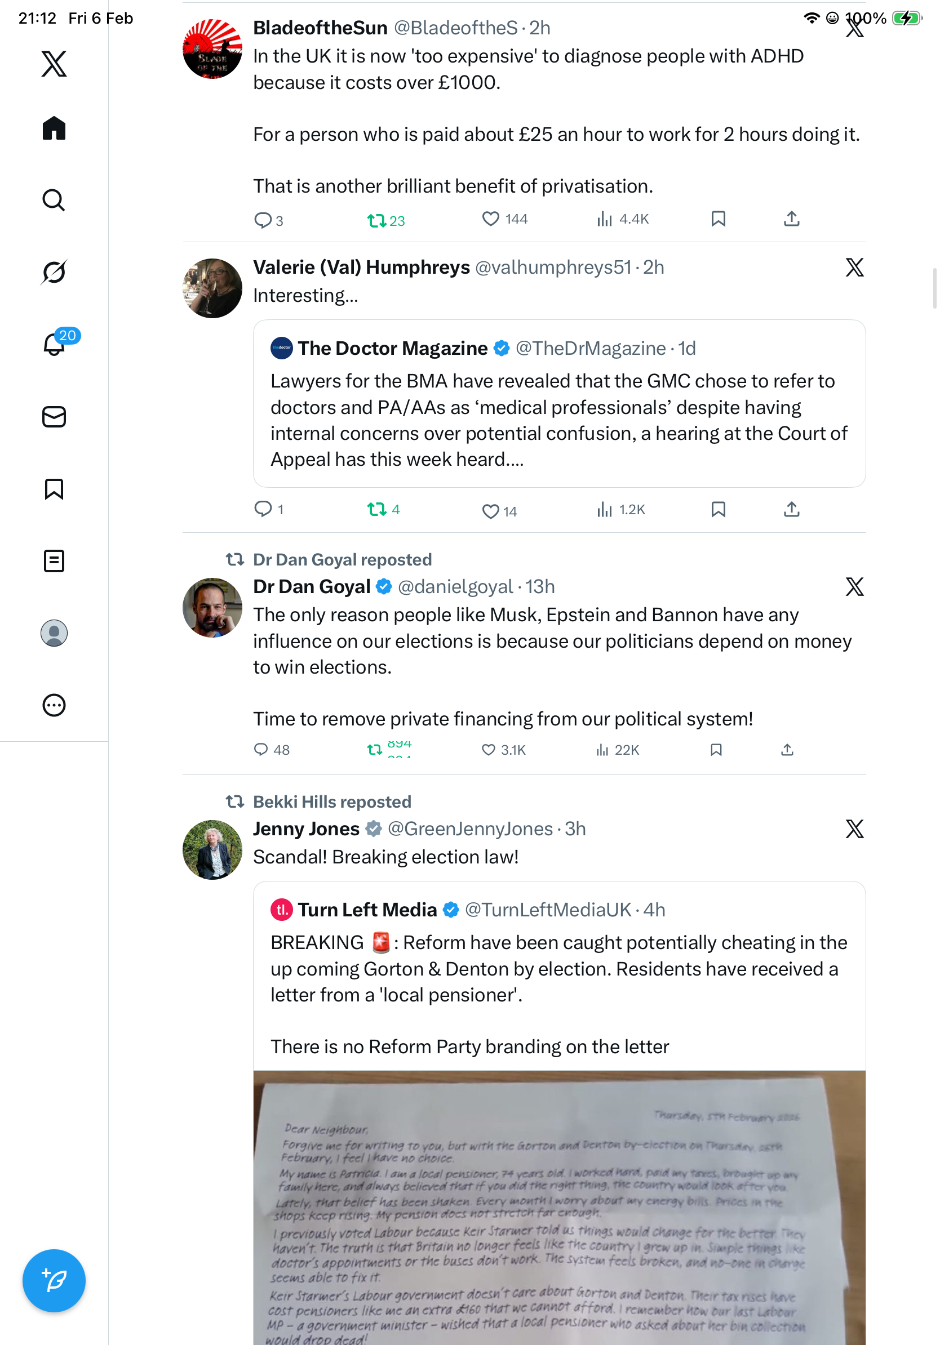Tap the compose new post button
Image resolution: width=940 pixels, height=1345 pixels.
pos(54,1281)
